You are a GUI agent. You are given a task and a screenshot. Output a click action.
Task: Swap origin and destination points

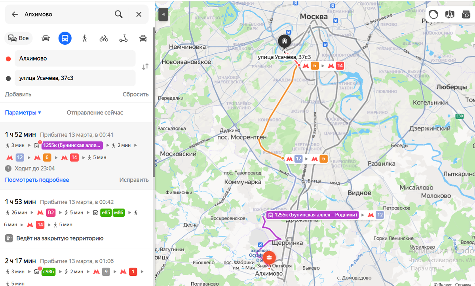tap(145, 66)
